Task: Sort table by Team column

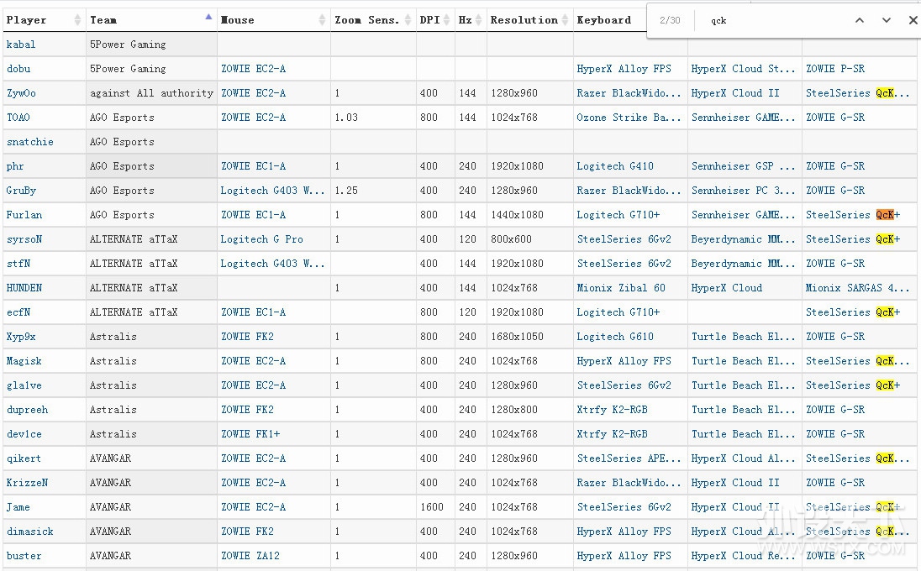Action: pos(151,20)
